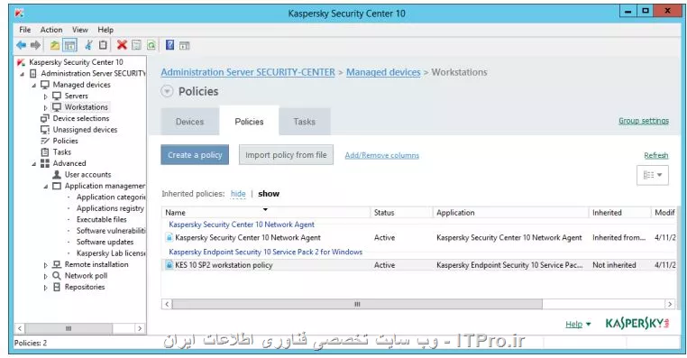The image size is (687, 358).
Task: Click show inherited policies option
Action: pos(269,194)
